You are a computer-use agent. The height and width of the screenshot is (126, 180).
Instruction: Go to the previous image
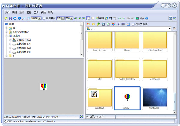(x=15, y=18)
